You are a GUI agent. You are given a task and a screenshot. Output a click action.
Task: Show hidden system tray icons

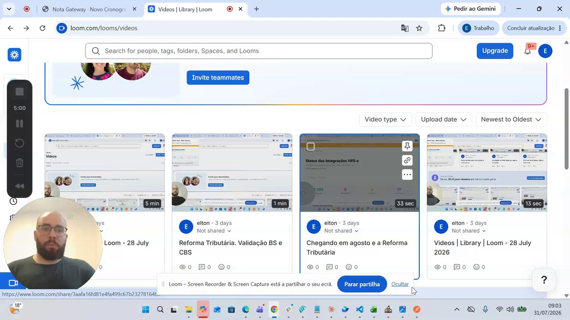click(x=456, y=309)
